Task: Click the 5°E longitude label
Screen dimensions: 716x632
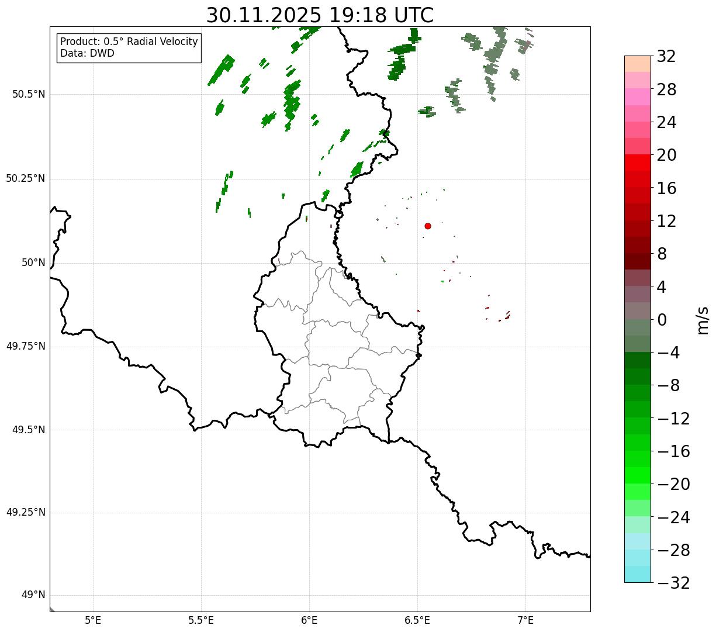Action: pos(93,620)
